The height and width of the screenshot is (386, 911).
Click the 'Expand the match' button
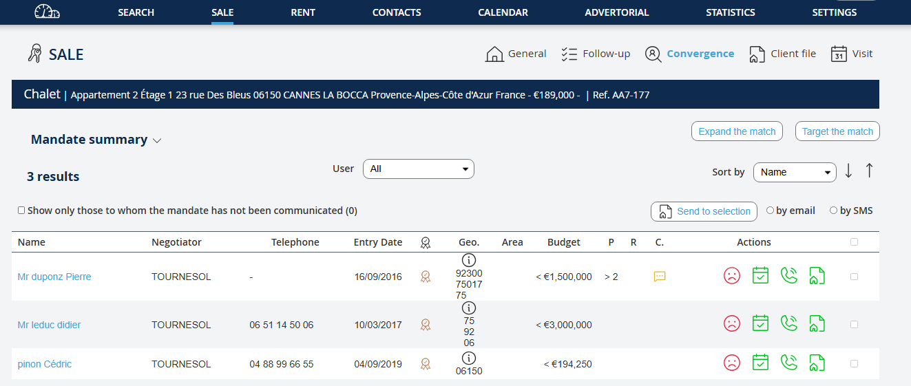736,131
